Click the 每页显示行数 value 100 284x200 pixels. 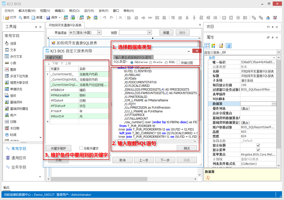pyautogui.click(x=258, y=85)
